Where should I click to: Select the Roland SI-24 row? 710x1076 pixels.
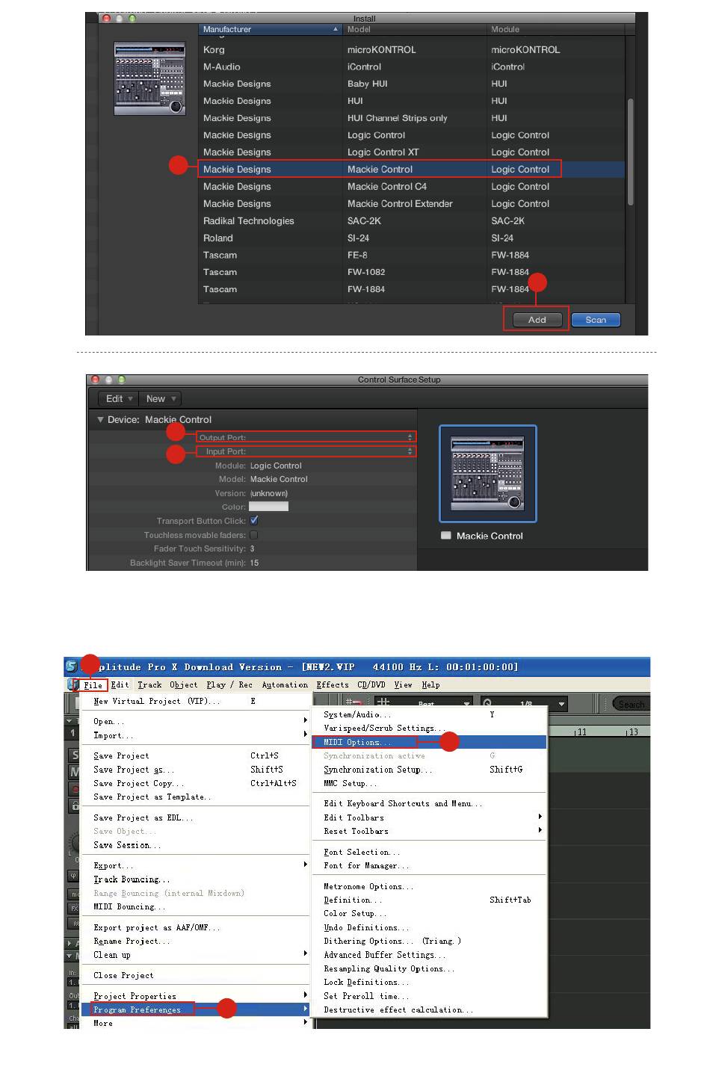point(411,238)
